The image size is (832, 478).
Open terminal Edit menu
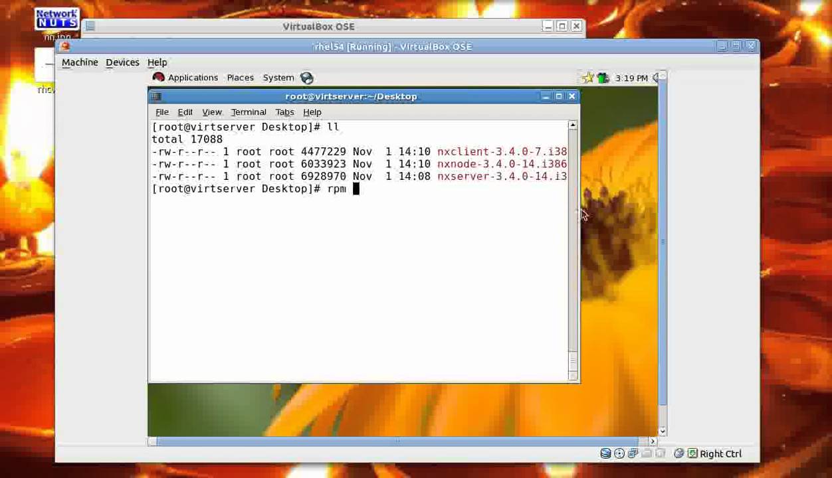click(185, 112)
